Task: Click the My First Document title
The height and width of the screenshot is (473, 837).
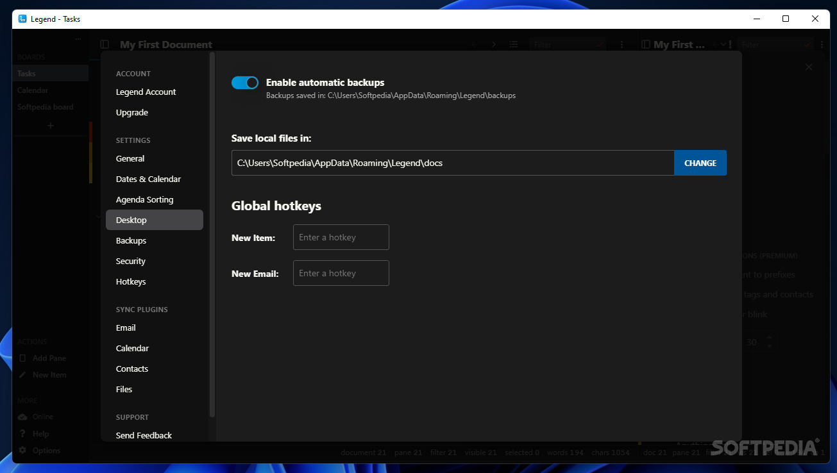Action: click(x=165, y=44)
